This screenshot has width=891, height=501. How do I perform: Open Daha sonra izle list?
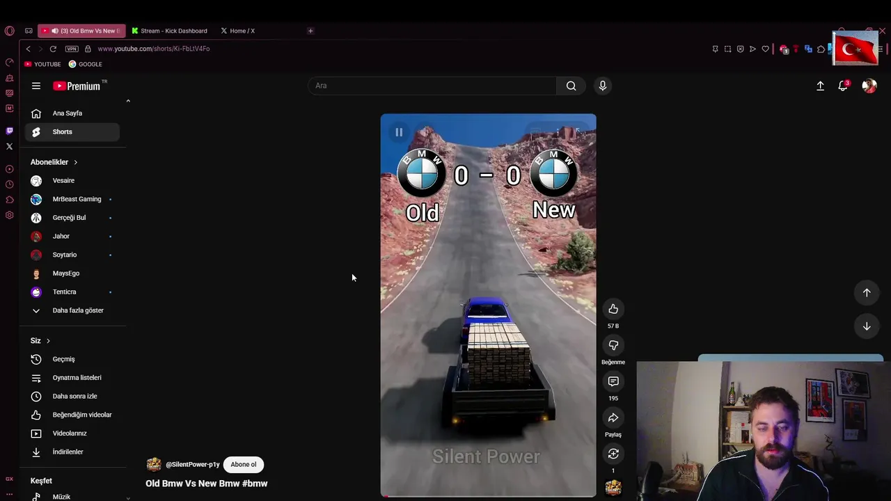(72, 396)
